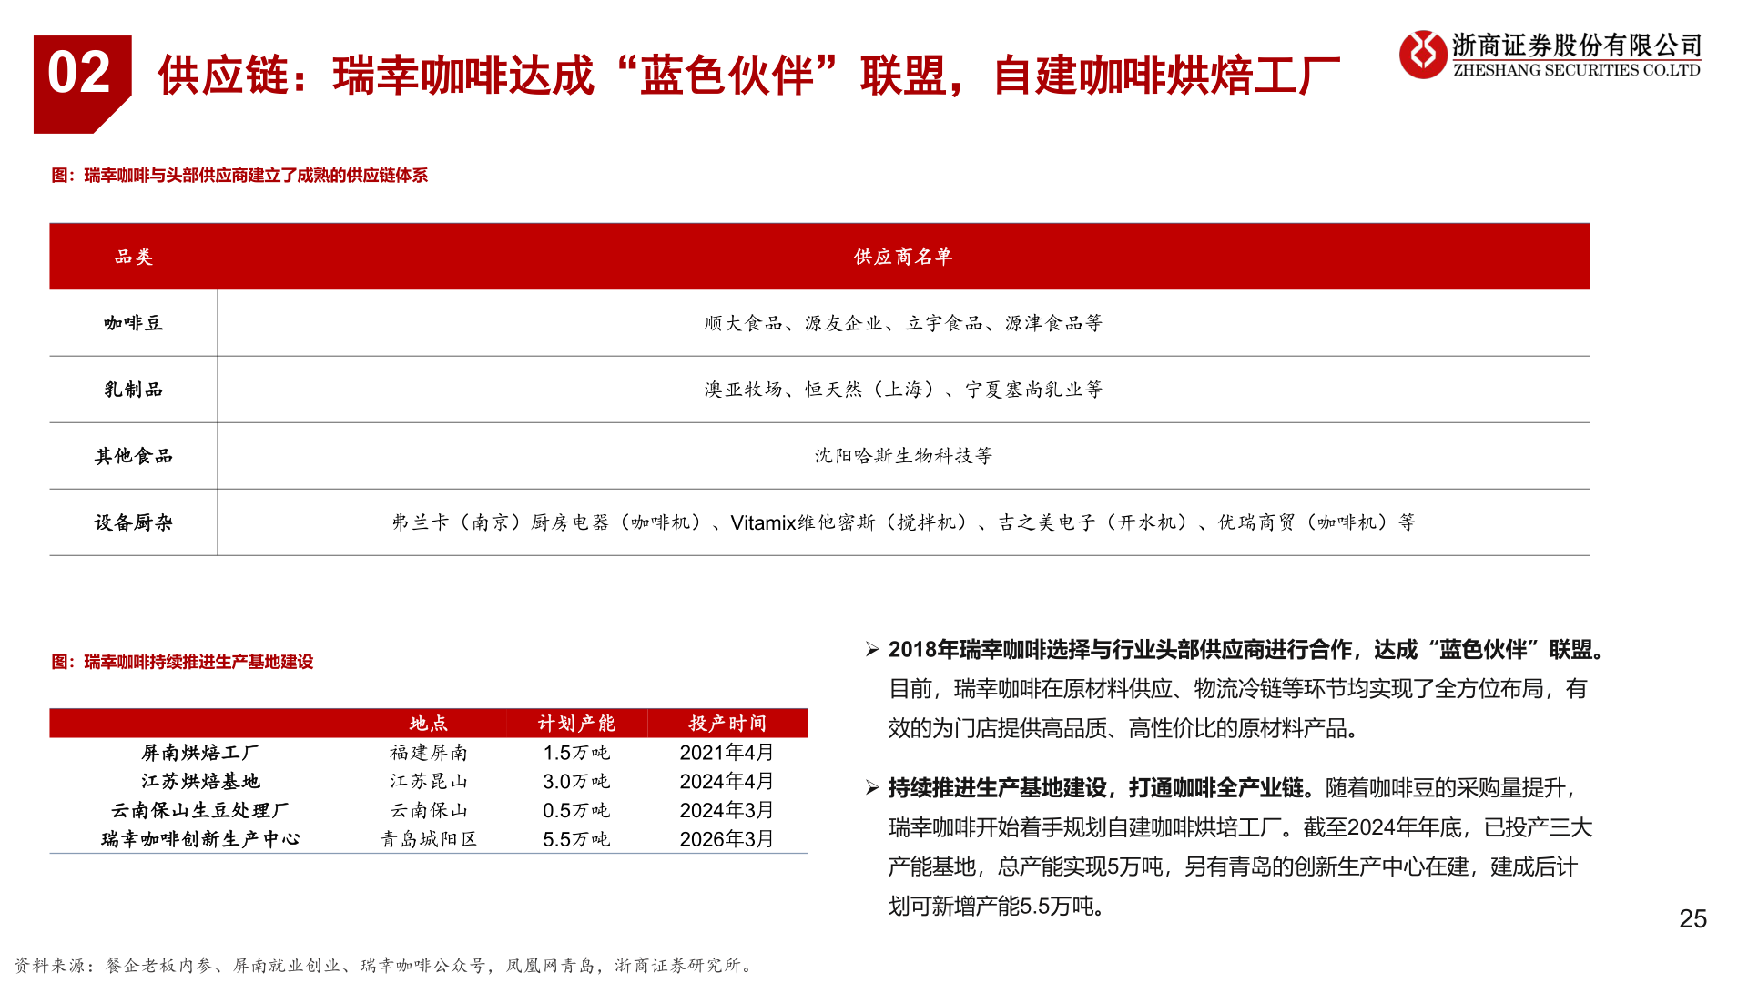Select the "其他食品" category cell
This screenshot has width=1748, height=983.
tap(134, 456)
